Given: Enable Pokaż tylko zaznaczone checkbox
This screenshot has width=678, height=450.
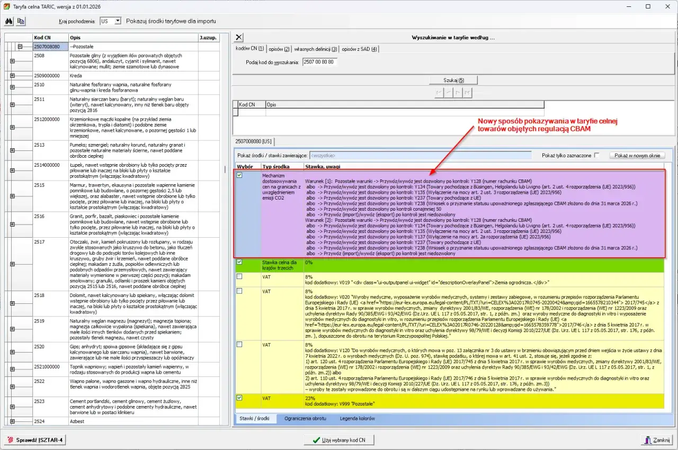Looking at the screenshot, I should point(597,155).
